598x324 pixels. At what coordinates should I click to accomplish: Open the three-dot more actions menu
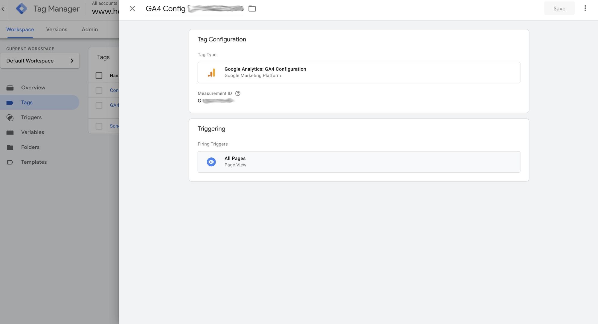point(585,8)
